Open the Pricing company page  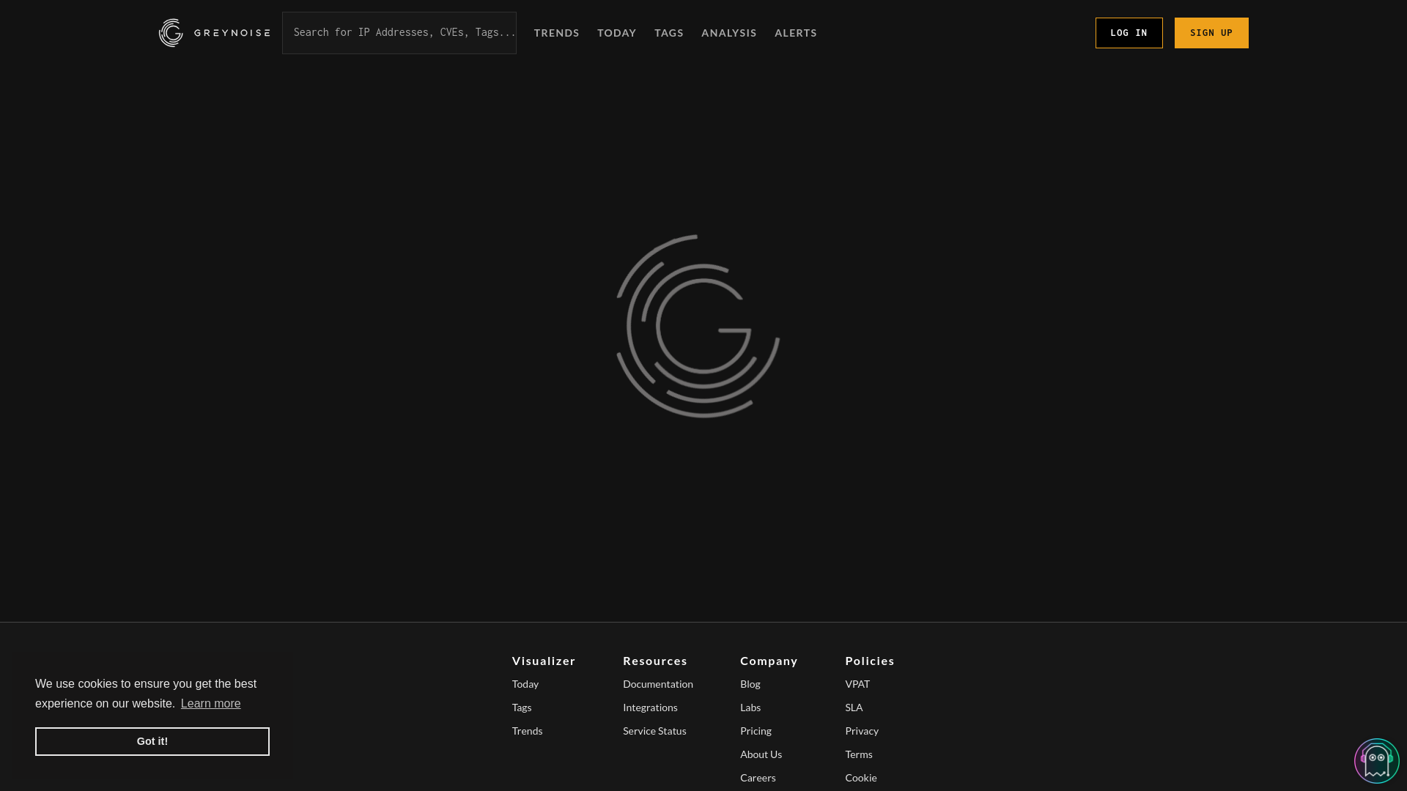pyautogui.click(x=756, y=730)
